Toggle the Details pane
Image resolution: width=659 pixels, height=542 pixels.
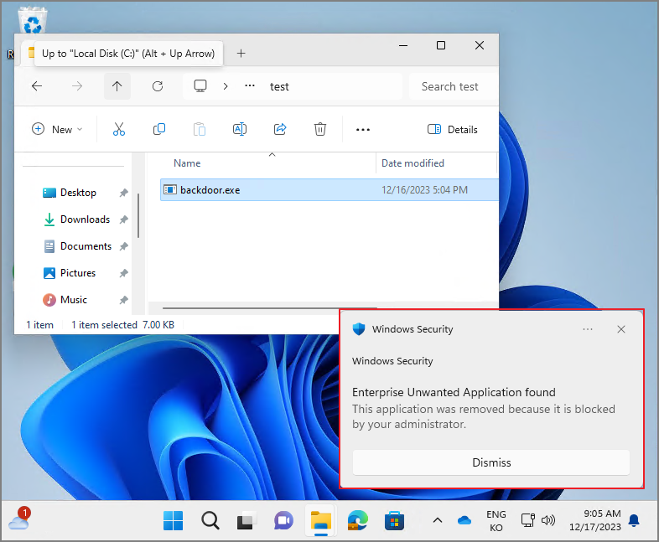[x=453, y=129]
